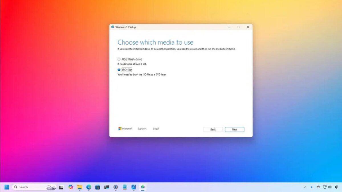Open Windows Terminal from the taskbar

pyautogui.click(x=107, y=187)
